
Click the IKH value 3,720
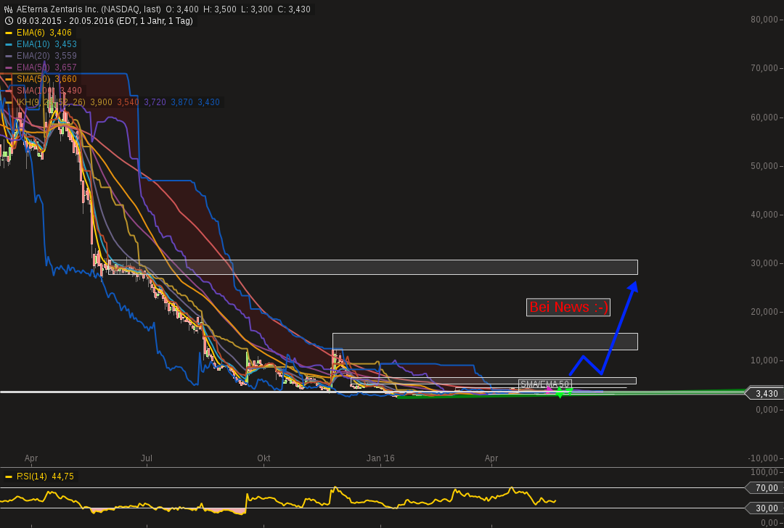[x=155, y=102]
